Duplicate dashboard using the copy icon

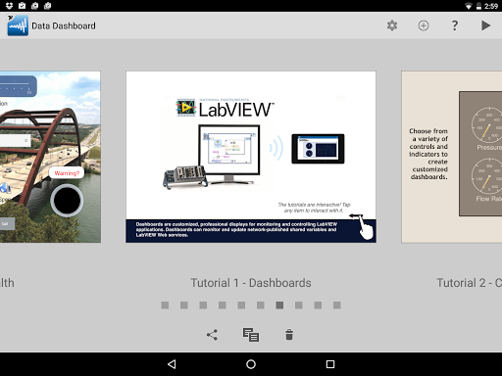pyautogui.click(x=251, y=335)
